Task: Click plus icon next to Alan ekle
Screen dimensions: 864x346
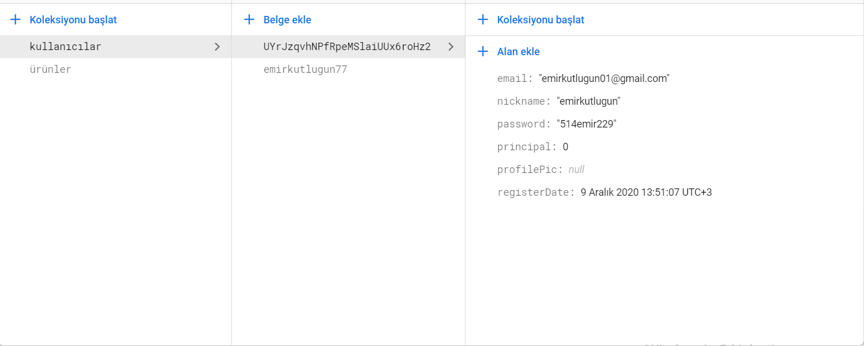Action: (483, 52)
